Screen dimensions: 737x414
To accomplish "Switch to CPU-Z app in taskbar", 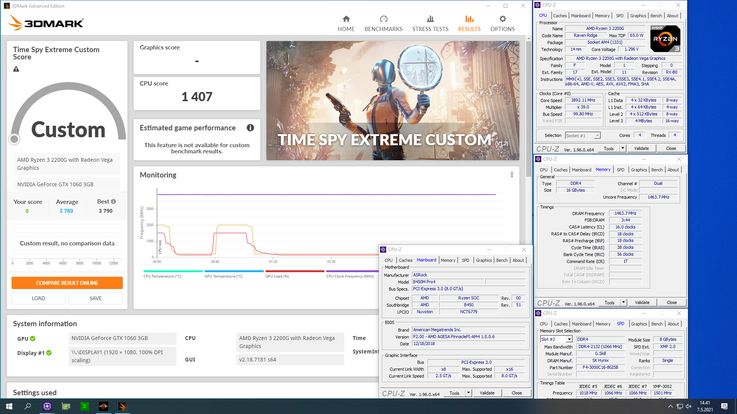I will 47,406.
